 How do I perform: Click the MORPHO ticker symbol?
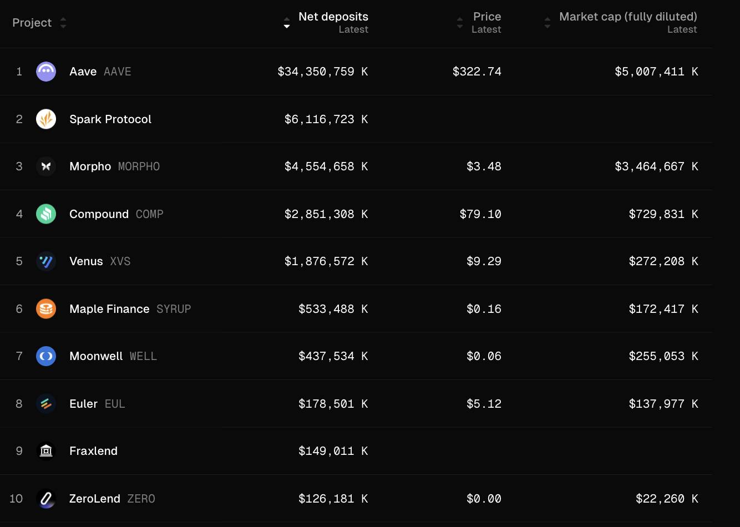pos(139,166)
